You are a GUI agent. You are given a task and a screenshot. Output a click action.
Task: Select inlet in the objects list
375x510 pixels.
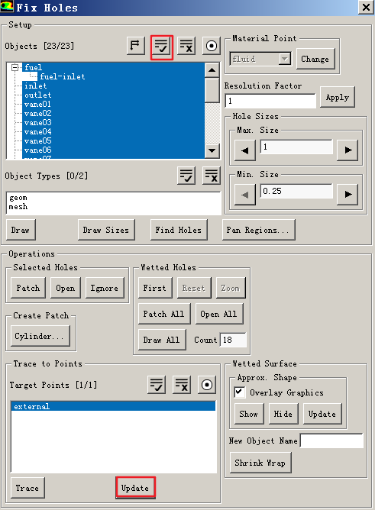(x=35, y=86)
